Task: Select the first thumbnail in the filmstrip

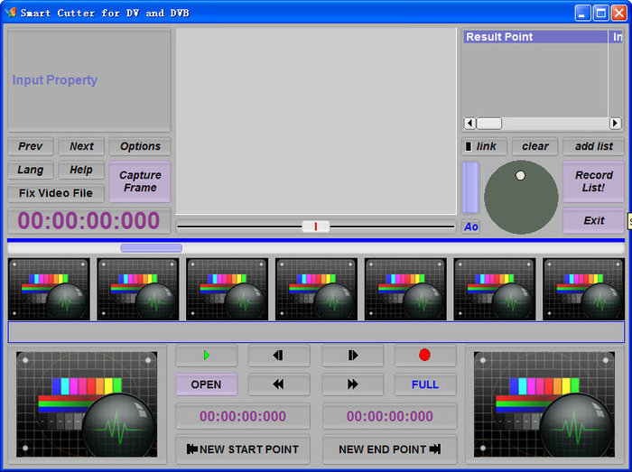Action: tap(49, 290)
